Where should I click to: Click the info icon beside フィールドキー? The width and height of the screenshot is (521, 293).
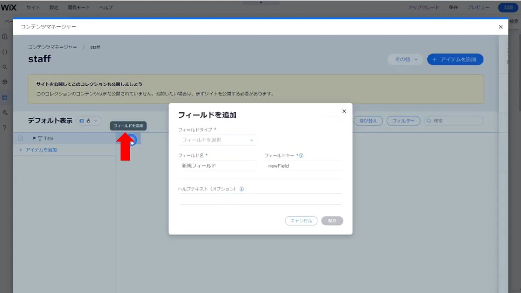[x=301, y=155]
